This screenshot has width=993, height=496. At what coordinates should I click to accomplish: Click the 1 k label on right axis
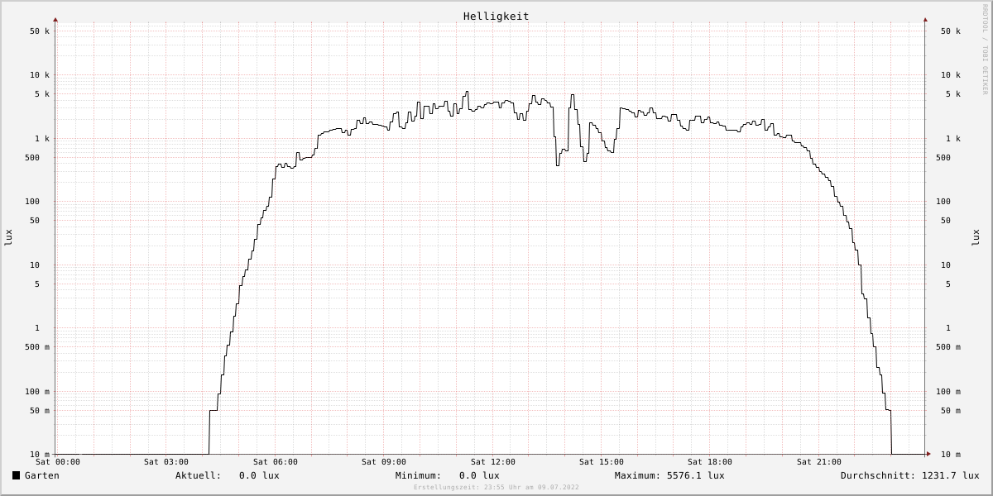tap(953, 139)
